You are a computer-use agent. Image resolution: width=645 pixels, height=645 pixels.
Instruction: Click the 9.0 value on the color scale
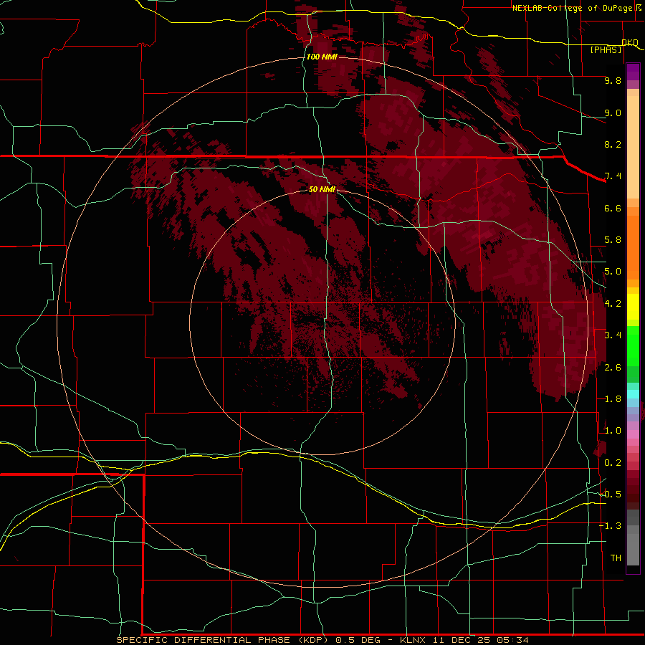pos(613,113)
